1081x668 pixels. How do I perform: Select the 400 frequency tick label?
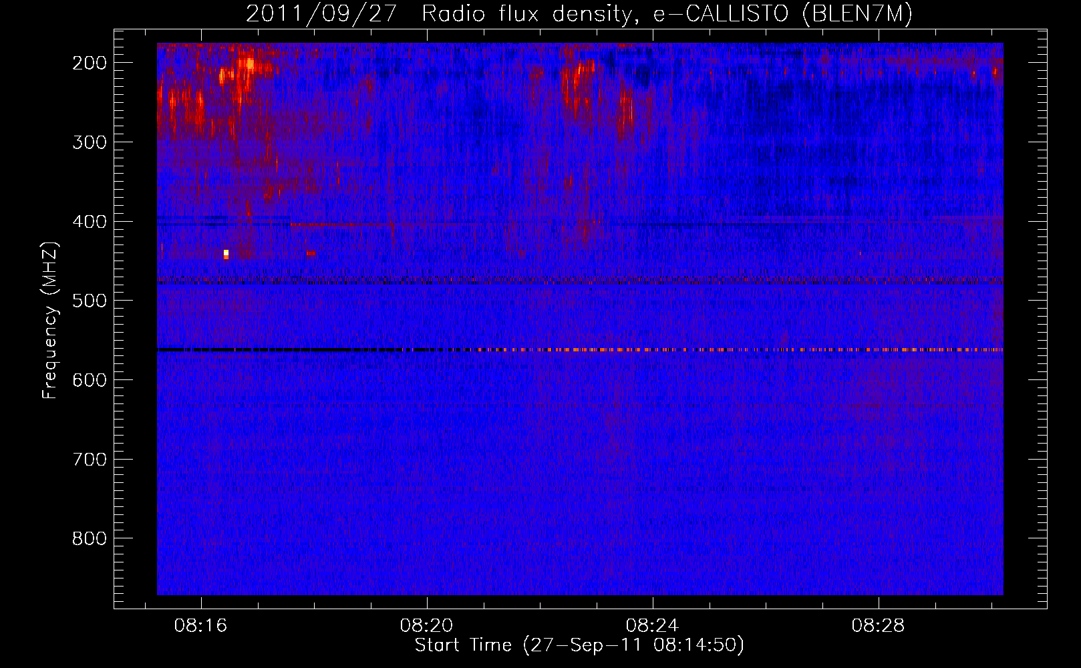[x=90, y=222]
